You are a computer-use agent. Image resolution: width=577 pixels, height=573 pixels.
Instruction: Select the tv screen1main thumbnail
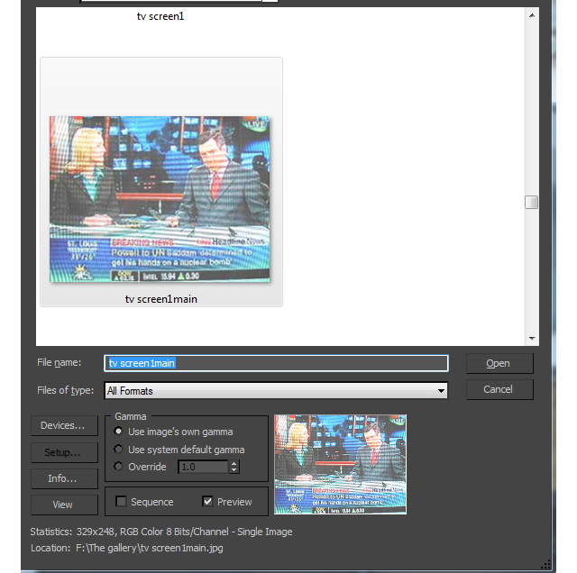(x=160, y=199)
